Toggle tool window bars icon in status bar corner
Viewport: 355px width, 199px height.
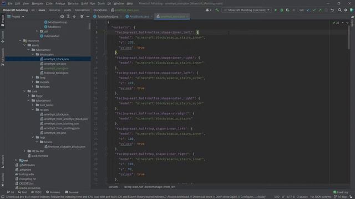(2, 197)
